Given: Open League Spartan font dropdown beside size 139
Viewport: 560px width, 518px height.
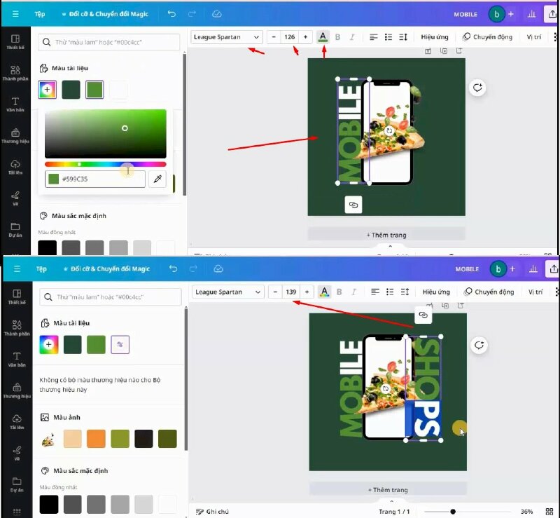Looking at the screenshot, I should [228, 292].
